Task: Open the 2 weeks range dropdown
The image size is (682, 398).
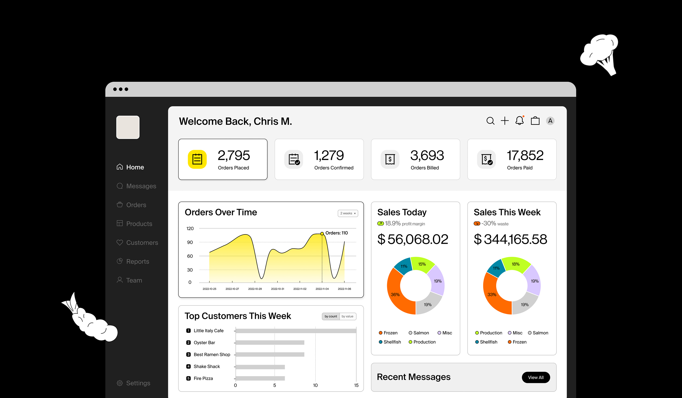Action: [348, 213]
